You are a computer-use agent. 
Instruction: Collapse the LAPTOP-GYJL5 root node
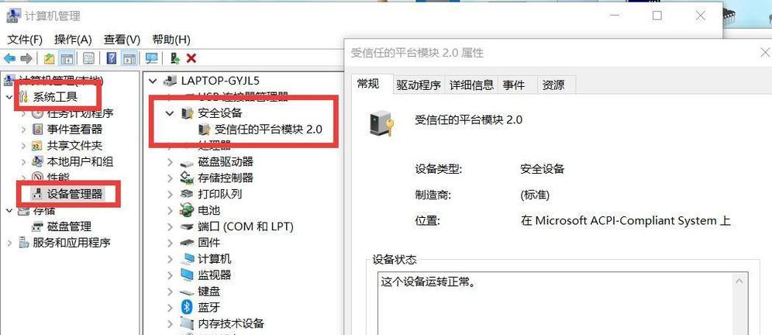tap(153, 81)
